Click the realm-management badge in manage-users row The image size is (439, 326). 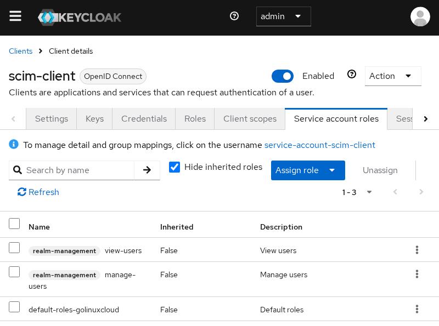64,275
